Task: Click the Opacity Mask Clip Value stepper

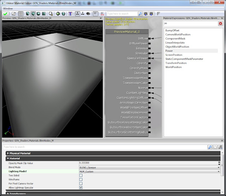Action: click(220, 163)
